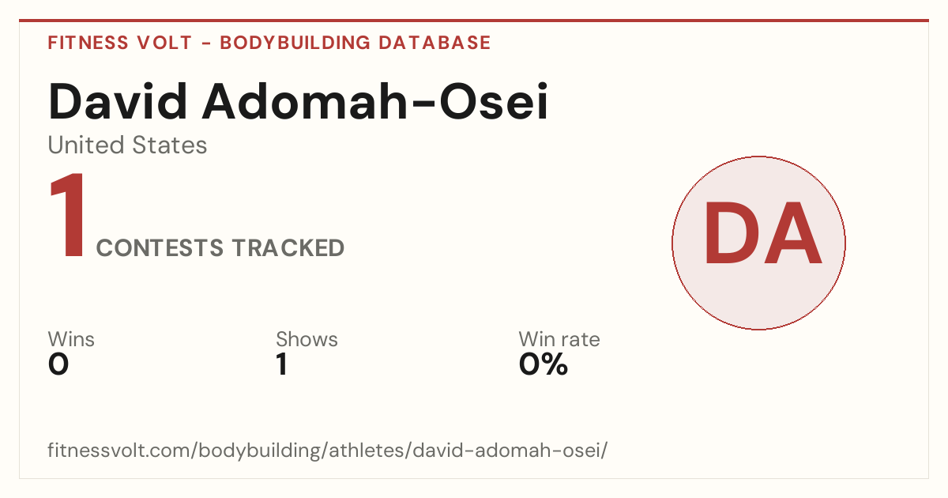Select the 0% win rate value
This screenshot has width=948, height=498.
[x=544, y=364]
